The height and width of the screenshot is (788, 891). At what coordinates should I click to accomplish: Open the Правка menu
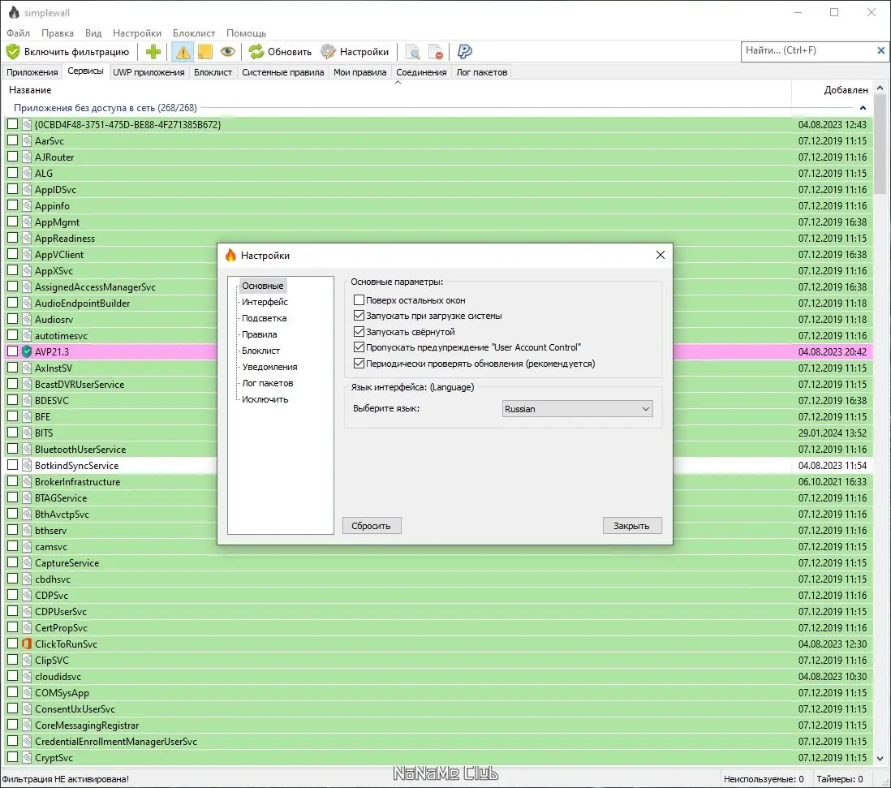pos(58,33)
